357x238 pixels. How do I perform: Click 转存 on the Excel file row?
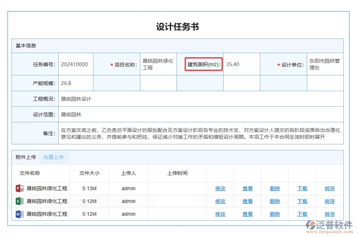[x=329, y=201]
